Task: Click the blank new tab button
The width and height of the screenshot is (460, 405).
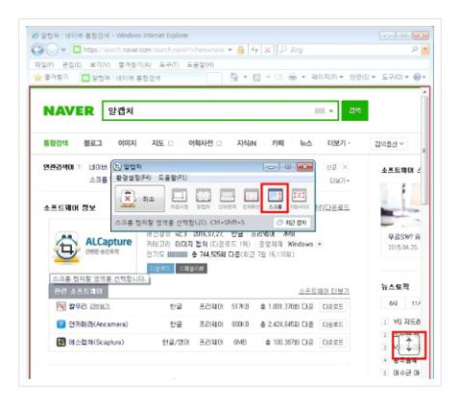Action: [214, 78]
